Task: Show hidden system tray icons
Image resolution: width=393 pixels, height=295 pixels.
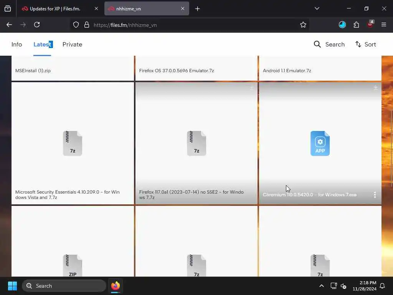Action: [x=322, y=286]
